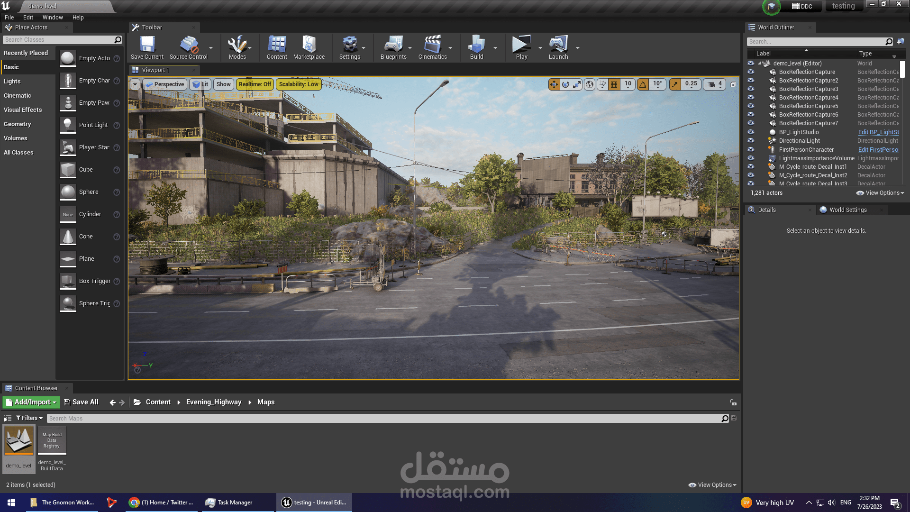This screenshot has height=512, width=910.
Task: Open the Window menu
Action: click(53, 18)
